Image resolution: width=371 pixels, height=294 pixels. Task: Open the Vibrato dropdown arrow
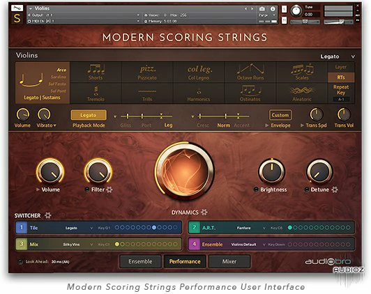(x=55, y=125)
